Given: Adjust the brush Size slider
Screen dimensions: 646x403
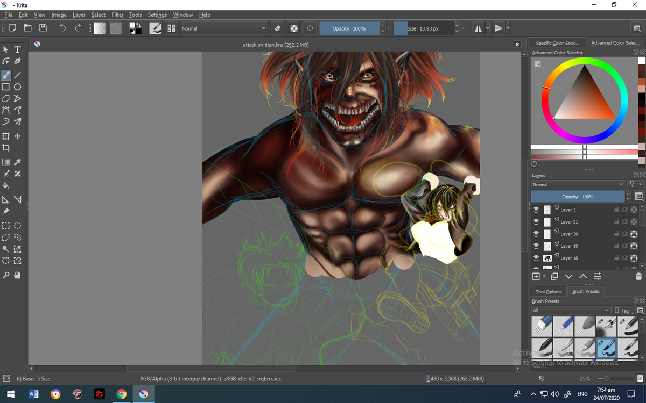Looking at the screenshot, I should click(x=423, y=28).
